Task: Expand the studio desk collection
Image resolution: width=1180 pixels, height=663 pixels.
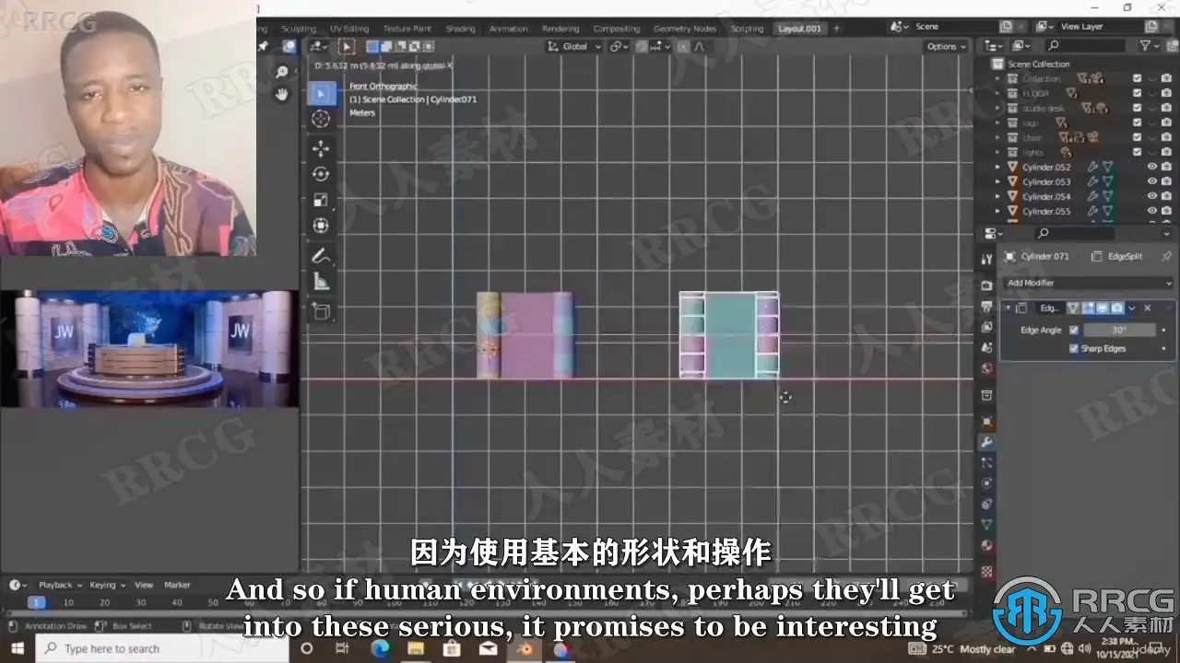Action: 998,108
